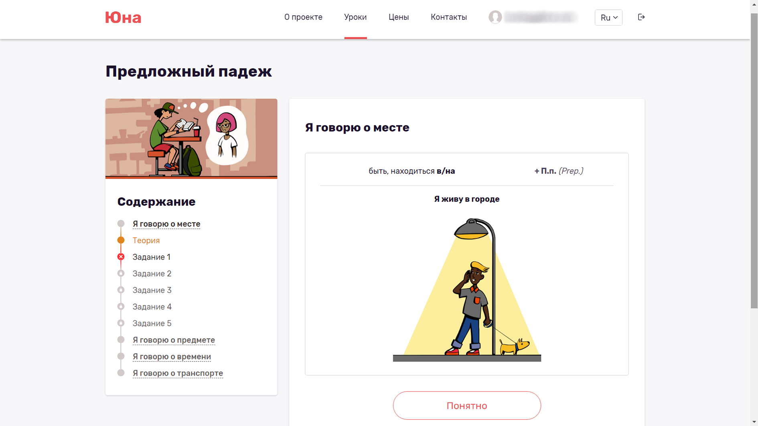Image resolution: width=758 pixels, height=426 pixels.
Task: Click the red error marker beside Задание 1
Action: [121, 257]
